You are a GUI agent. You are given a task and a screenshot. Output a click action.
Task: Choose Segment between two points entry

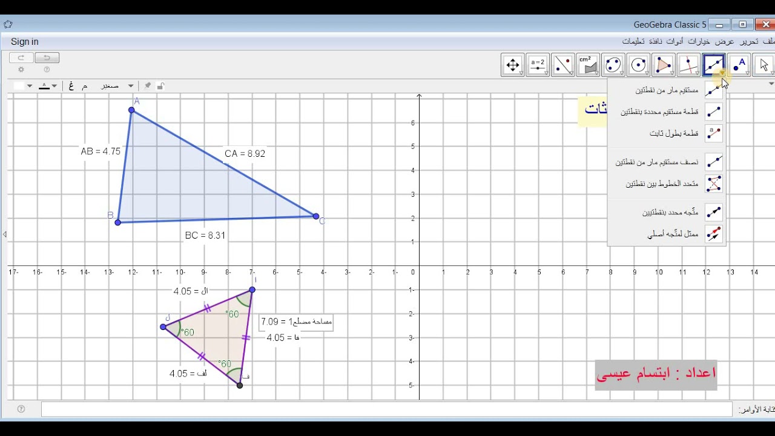tap(667, 112)
